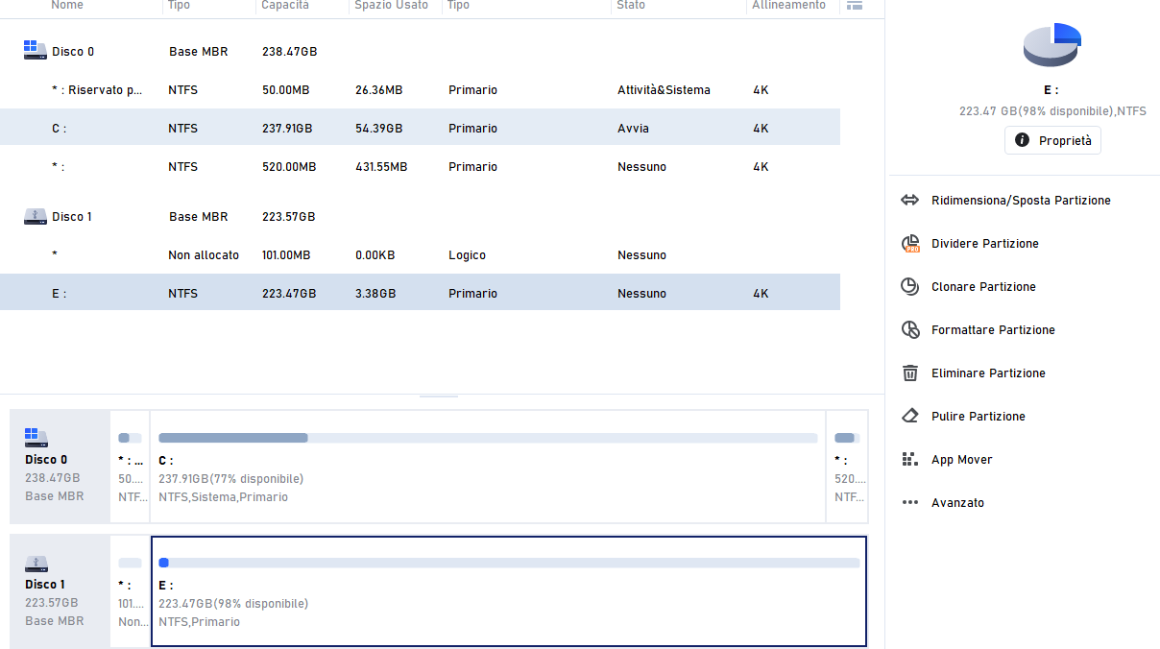Click the info icon in the Proprietà button
This screenshot has width=1160, height=649.
click(x=1023, y=140)
